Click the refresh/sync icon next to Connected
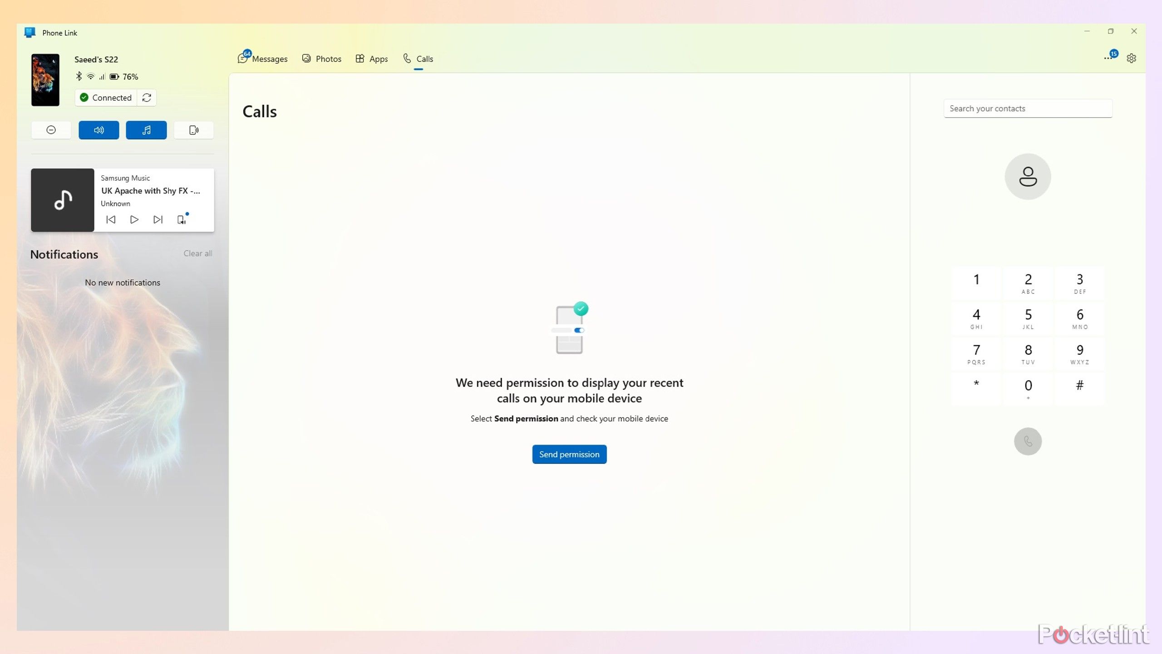Screen dimensions: 1162x654 pos(147,98)
